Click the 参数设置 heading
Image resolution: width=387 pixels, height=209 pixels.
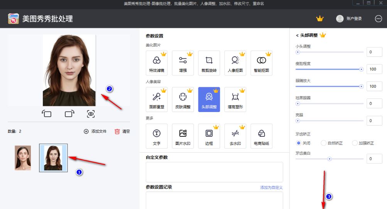[x=154, y=36]
